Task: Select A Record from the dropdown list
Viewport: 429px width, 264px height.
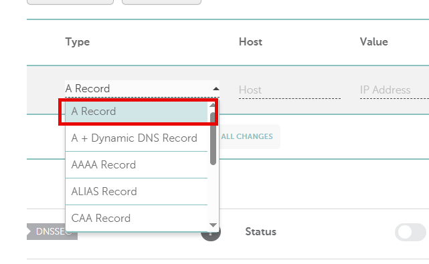Action: tap(137, 112)
